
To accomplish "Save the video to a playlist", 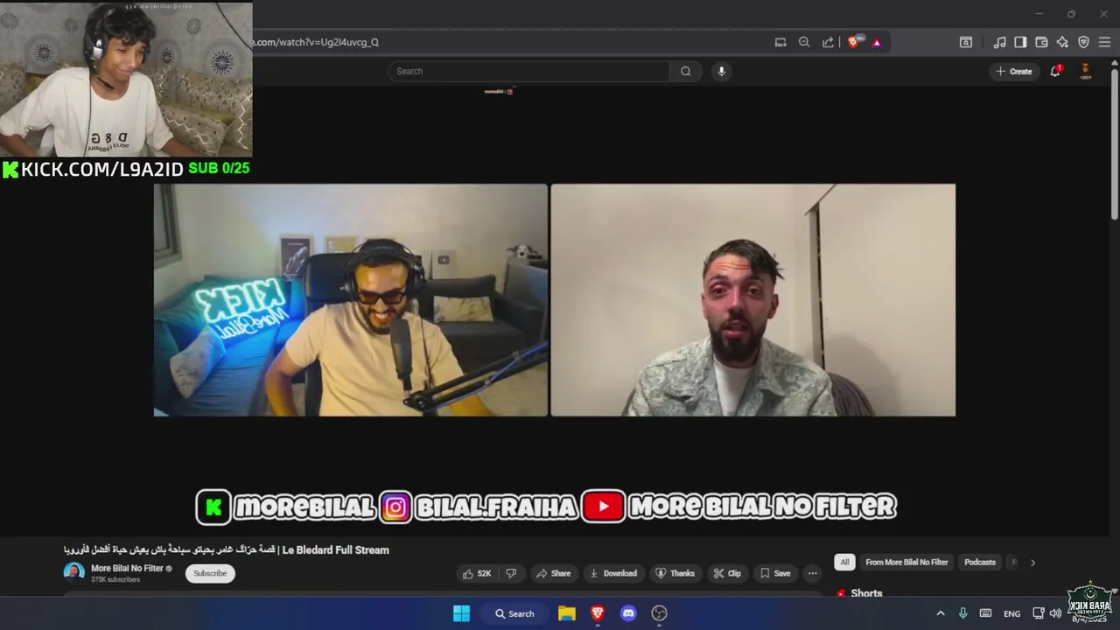I will [x=775, y=573].
